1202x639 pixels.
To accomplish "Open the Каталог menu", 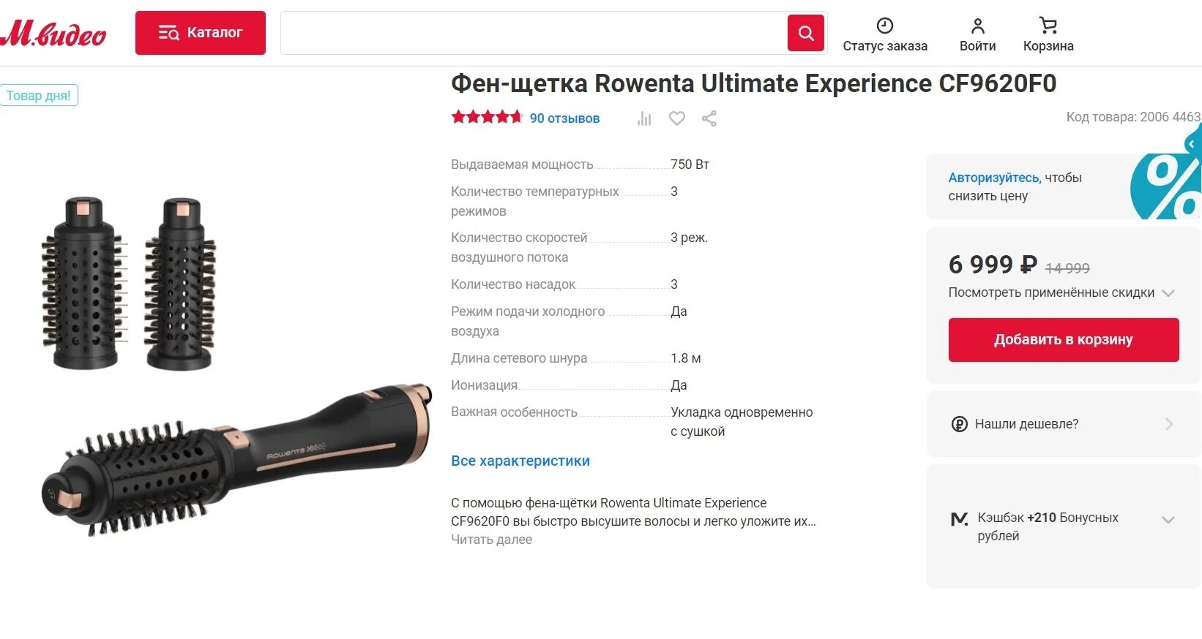I will (x=201, y=33).
